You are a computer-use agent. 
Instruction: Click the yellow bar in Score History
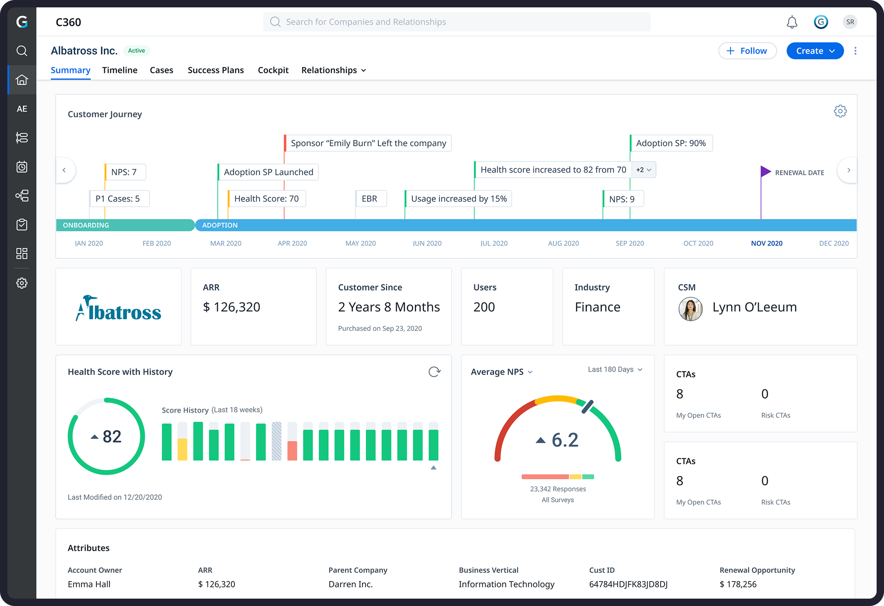(x=182, y=449)
